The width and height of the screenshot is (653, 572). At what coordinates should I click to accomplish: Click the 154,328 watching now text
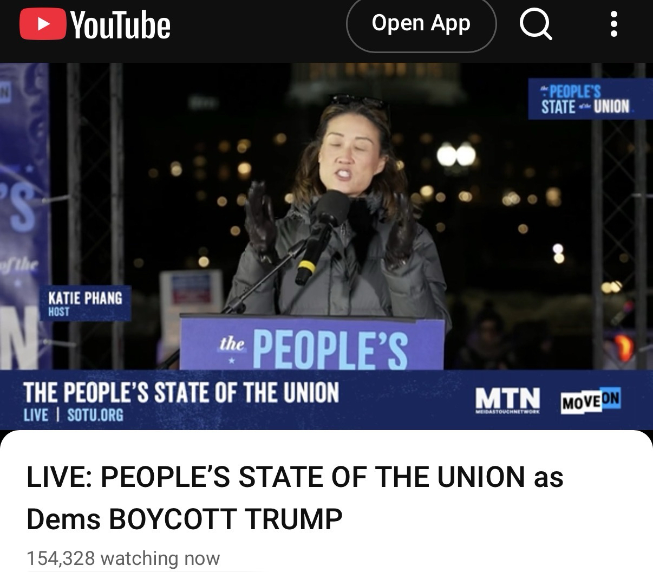coord(123,557)
